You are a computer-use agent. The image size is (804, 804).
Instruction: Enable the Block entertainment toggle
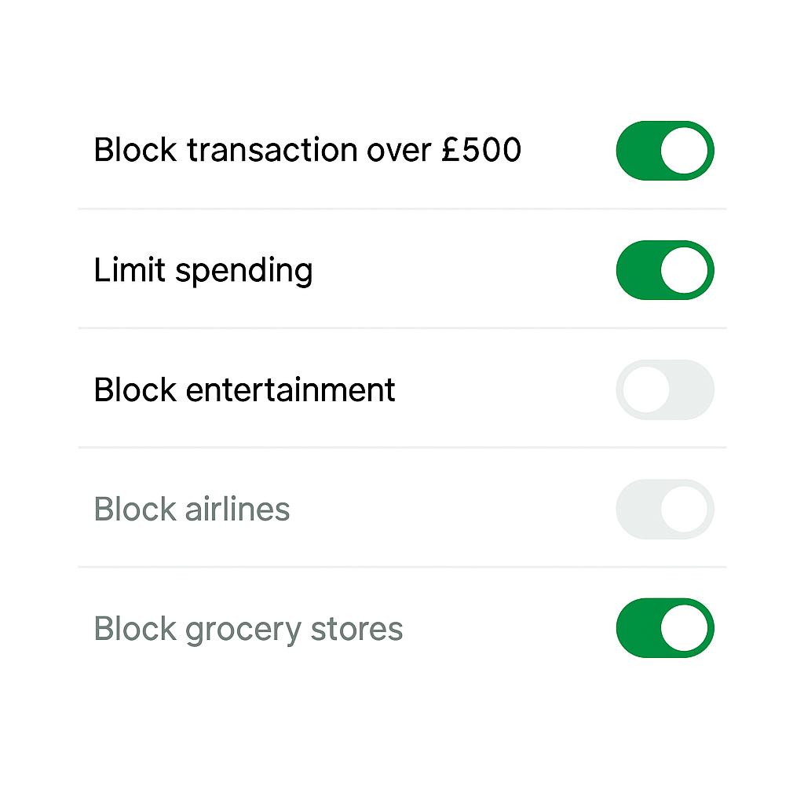point(665,389)
